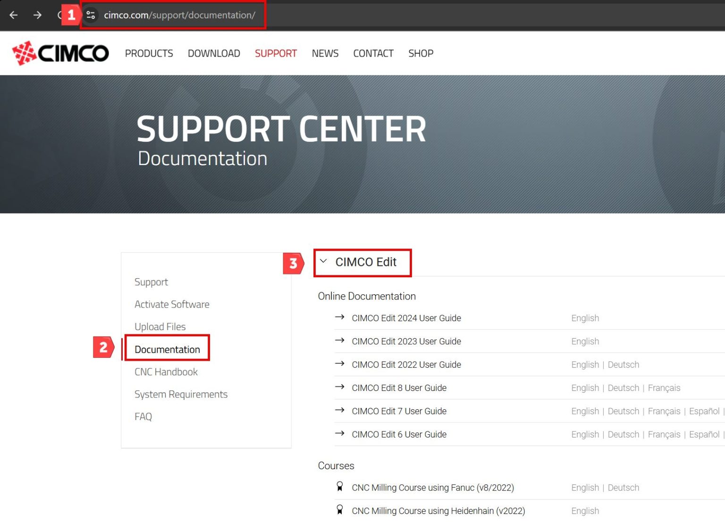Screen dimensions: 725x522
Task: Switch to the SUPPORT menu item
Action: click(x=276, y=53)
